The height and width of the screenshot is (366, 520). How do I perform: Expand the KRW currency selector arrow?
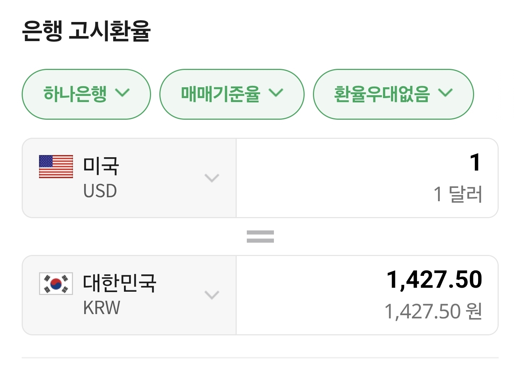[212, 295]
